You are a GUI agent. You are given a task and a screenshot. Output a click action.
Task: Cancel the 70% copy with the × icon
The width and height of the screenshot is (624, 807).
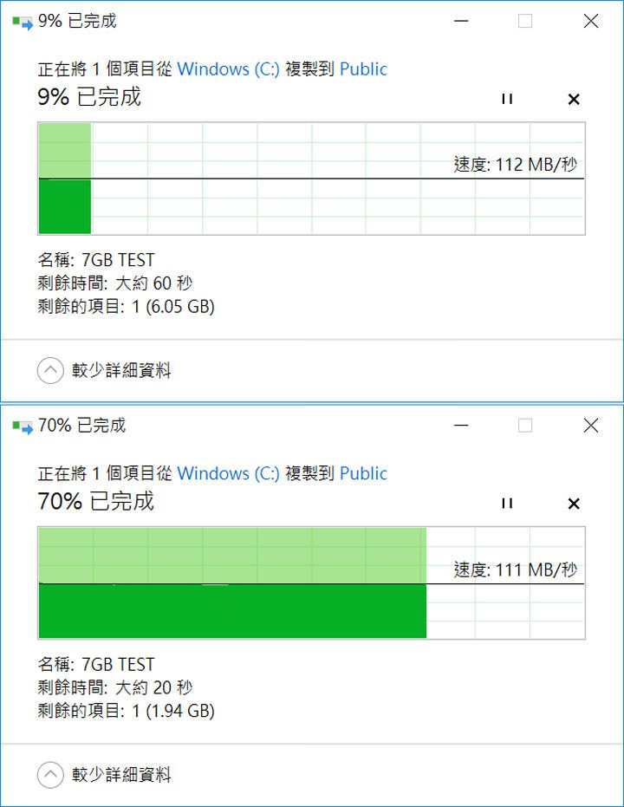[x=573, y=503]
